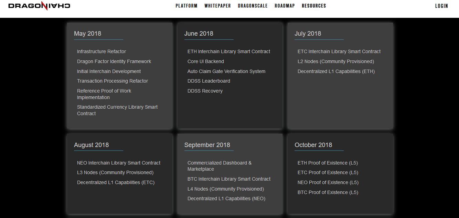The image size is (459, 218).
Task: Click the October 2018 heading
Action: coord(313,145)
